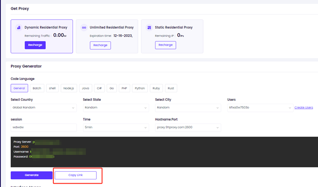Viewport: 318px width, 187px height.
Task: Click the Unlimited Residential Proxy infinity icon
Action: tap(84, 28)
